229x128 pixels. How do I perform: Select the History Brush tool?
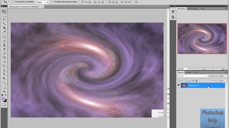point(4,49)
